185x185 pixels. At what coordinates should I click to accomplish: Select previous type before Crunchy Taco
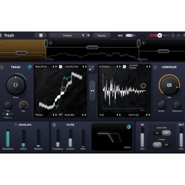pyautogui.click(x=83, y=67)
